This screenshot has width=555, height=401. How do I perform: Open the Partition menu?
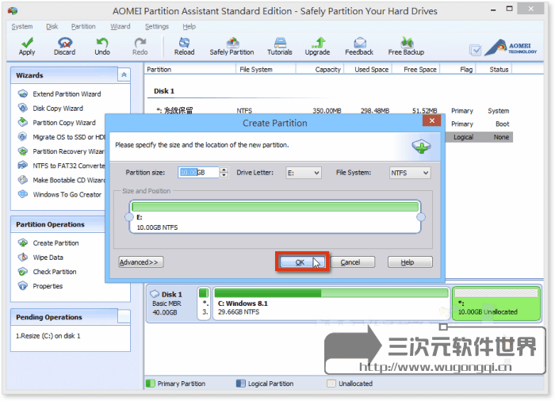[83, 26]
